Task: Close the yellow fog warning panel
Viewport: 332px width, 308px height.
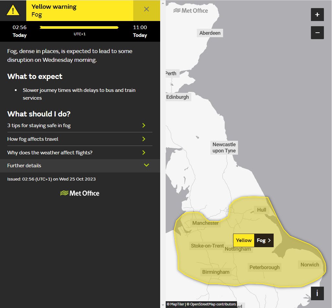Action: click(146, 9)
